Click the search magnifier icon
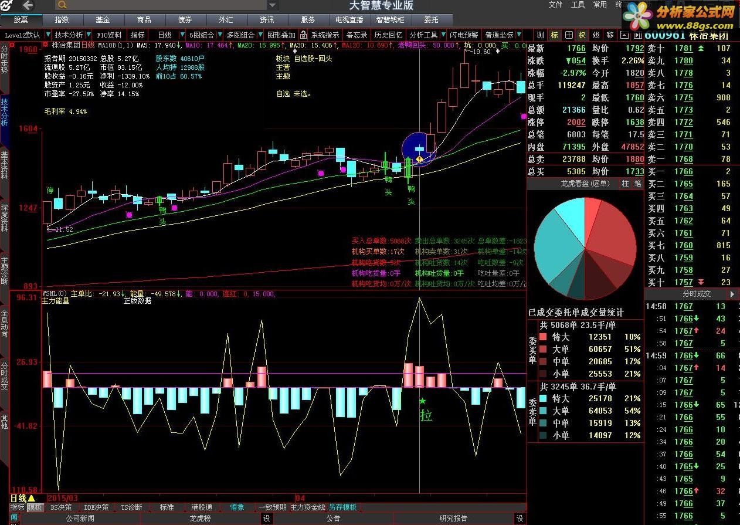The image size is (740, 525). (x=62, y=5)
